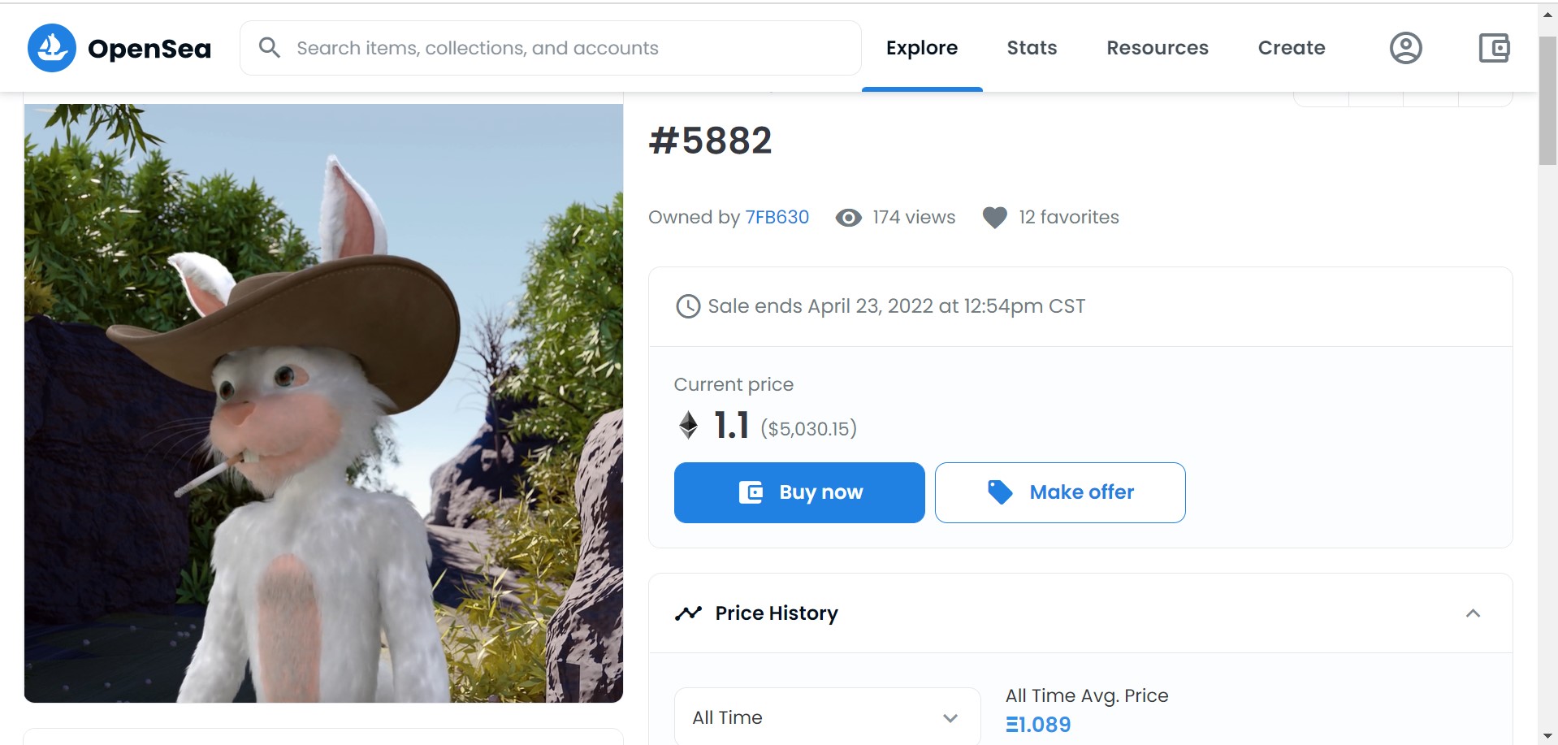Image resolution: width=1558 pixels, height=745 pixels.
Task: Click the eye icon beside 174 views
Action: pyautogui.click(x=849, y=218)
